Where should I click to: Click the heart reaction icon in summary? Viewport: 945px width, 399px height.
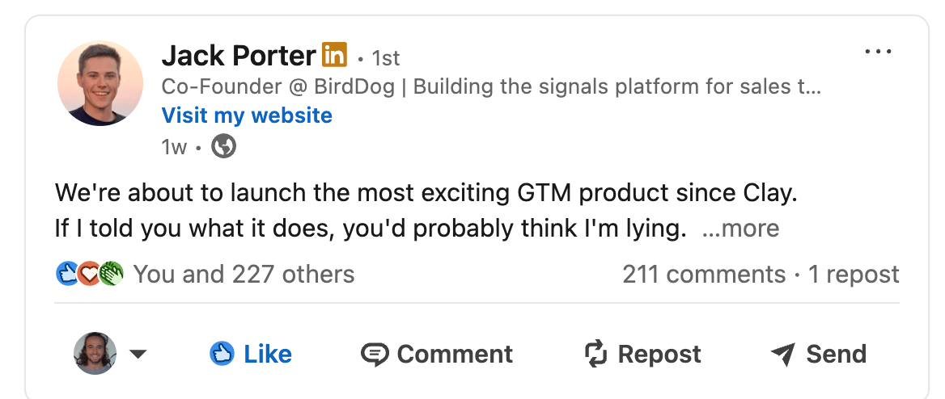point(88,275)
